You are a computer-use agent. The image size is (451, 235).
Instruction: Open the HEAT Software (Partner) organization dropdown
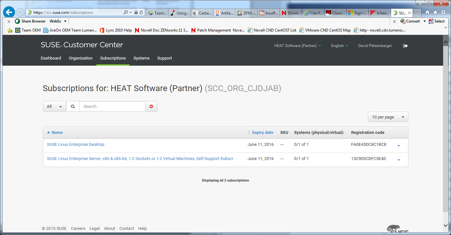click(298, 46)
